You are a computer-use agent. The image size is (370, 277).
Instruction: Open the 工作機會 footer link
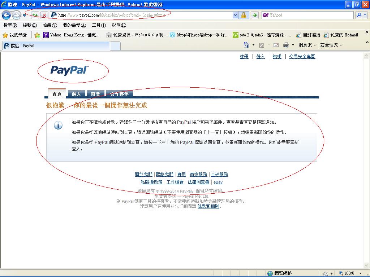[x=175, y=182]
